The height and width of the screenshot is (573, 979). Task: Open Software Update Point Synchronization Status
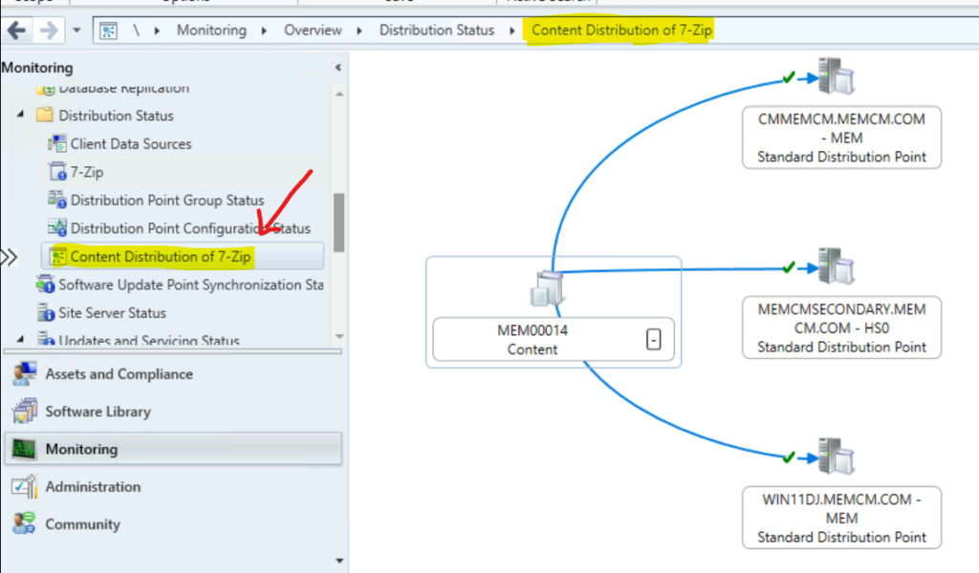191,285
